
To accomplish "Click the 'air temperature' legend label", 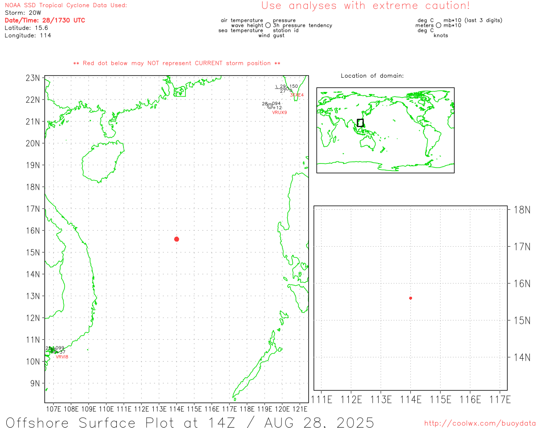I will [242, 20].
